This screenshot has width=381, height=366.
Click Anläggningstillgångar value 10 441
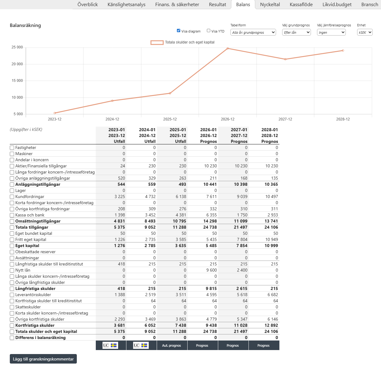tap(210, 184)
